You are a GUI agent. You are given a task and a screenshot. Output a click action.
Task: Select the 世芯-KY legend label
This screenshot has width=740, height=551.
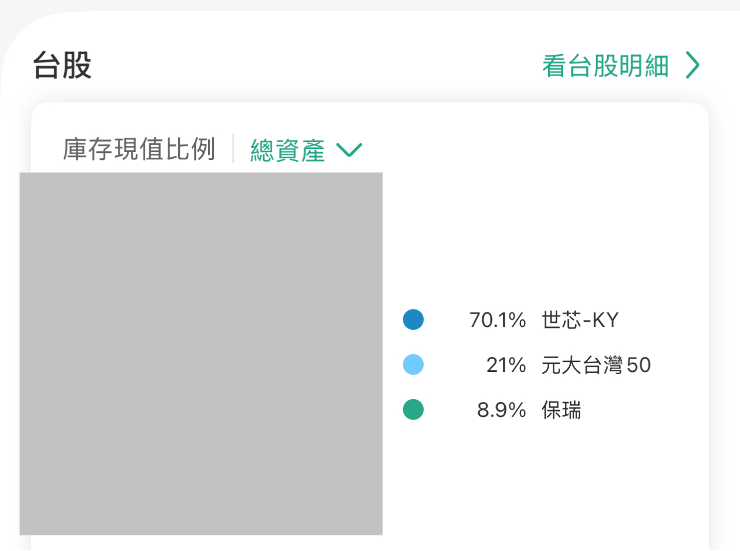(x=580, y=319)
